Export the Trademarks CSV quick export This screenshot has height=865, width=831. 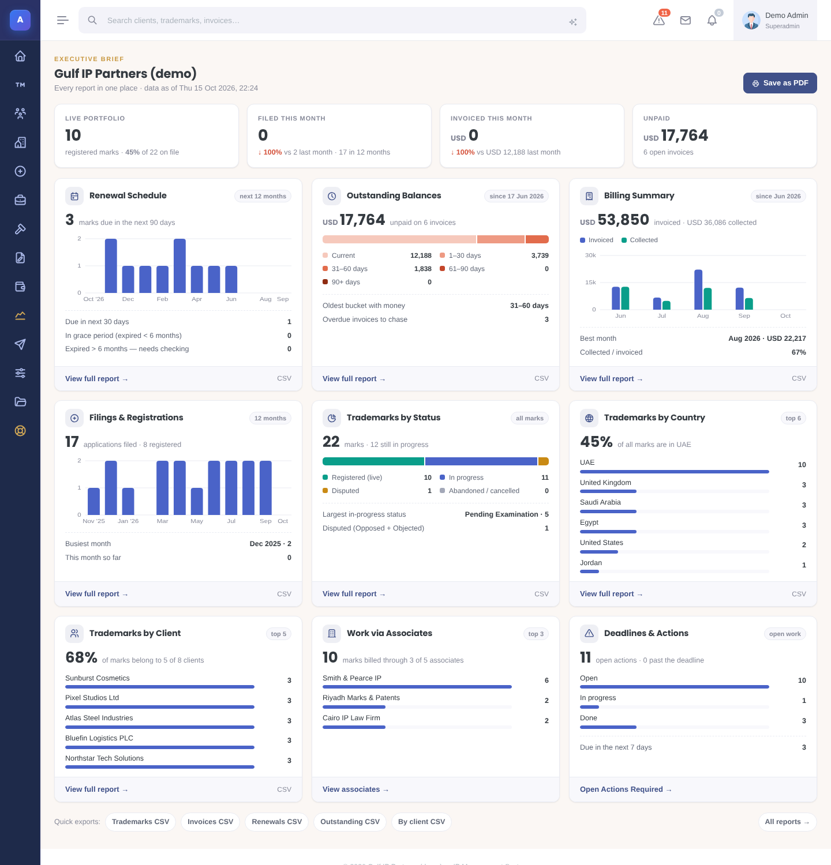click(140, 822)
